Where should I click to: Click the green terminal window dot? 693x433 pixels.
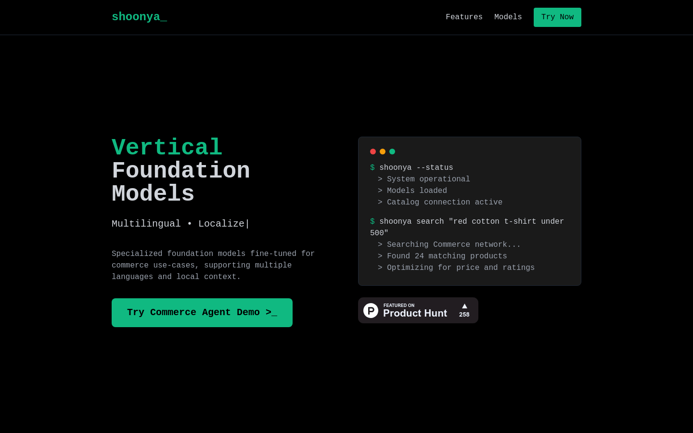tap(392, 152)
